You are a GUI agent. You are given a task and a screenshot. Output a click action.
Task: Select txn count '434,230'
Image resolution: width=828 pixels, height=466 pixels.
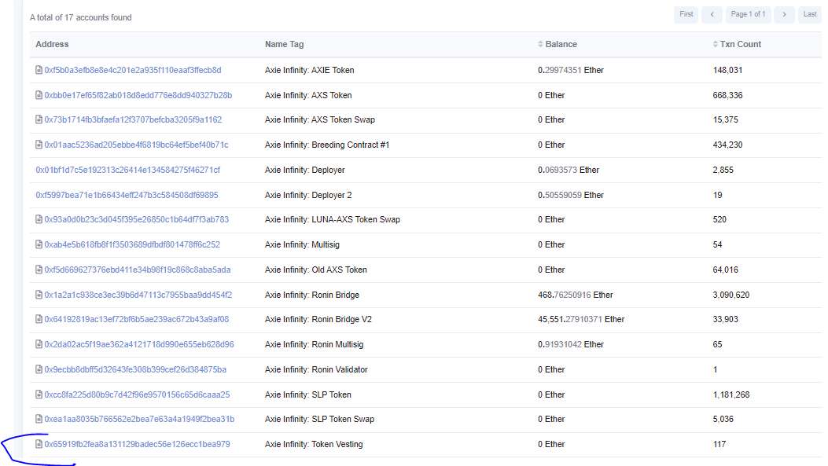pyautogui.click(x=727, y=145)
